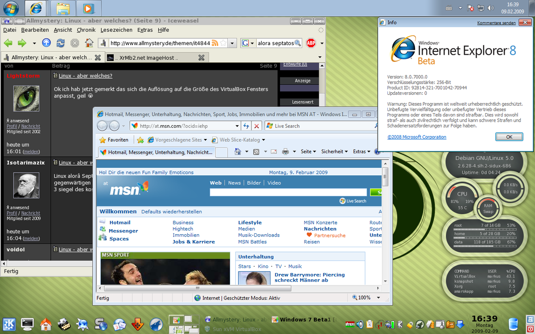Open the Partnersuche link on MSN
Screen dimensions: 535x334
tap(330, 236)
